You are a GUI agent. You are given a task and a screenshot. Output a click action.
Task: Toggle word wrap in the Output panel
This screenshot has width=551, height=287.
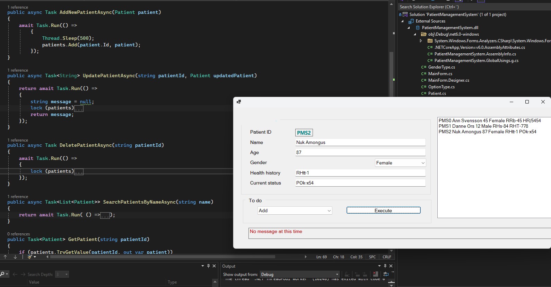(x=386, y=274)
